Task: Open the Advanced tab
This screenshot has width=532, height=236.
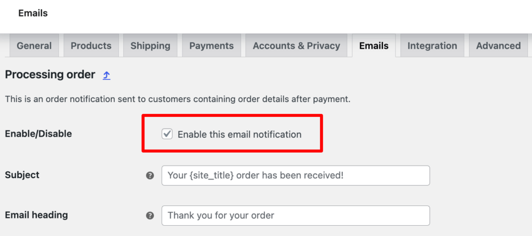Action: click(498, 46)
